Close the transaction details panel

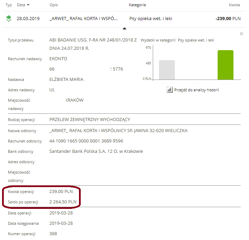(x=241, y=34)
